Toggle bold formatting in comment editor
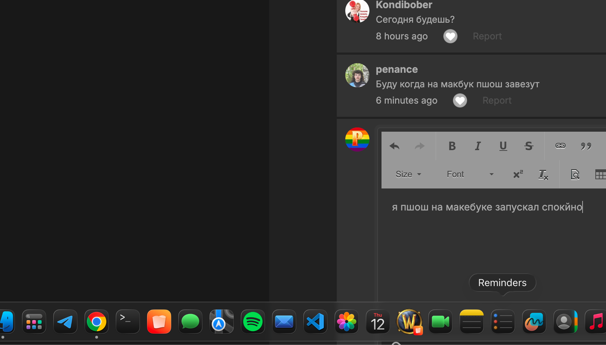 tap(452, 146)
